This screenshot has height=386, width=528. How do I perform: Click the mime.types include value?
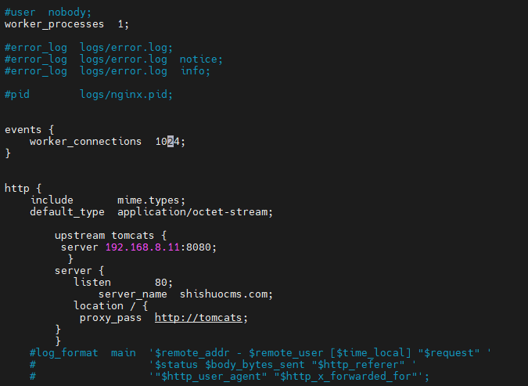click(x=148, y=200)
